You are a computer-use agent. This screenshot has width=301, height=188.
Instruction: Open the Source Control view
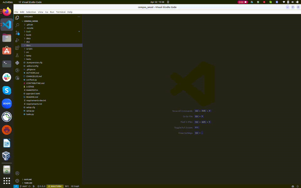coord(17,33)
